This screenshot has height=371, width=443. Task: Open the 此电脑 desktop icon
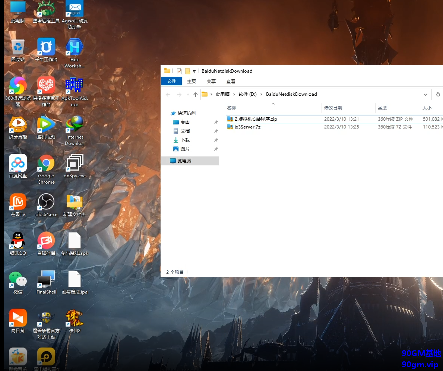[18, 12]
